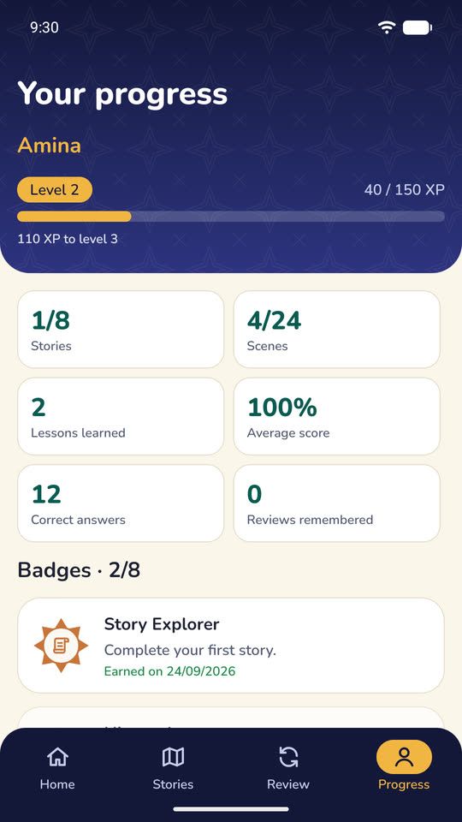The image size is (462, 822).
Task: Select the Progress person icon
Action: 404,757
